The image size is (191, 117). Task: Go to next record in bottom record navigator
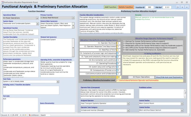pyautogui.click(x=21, y=115)
